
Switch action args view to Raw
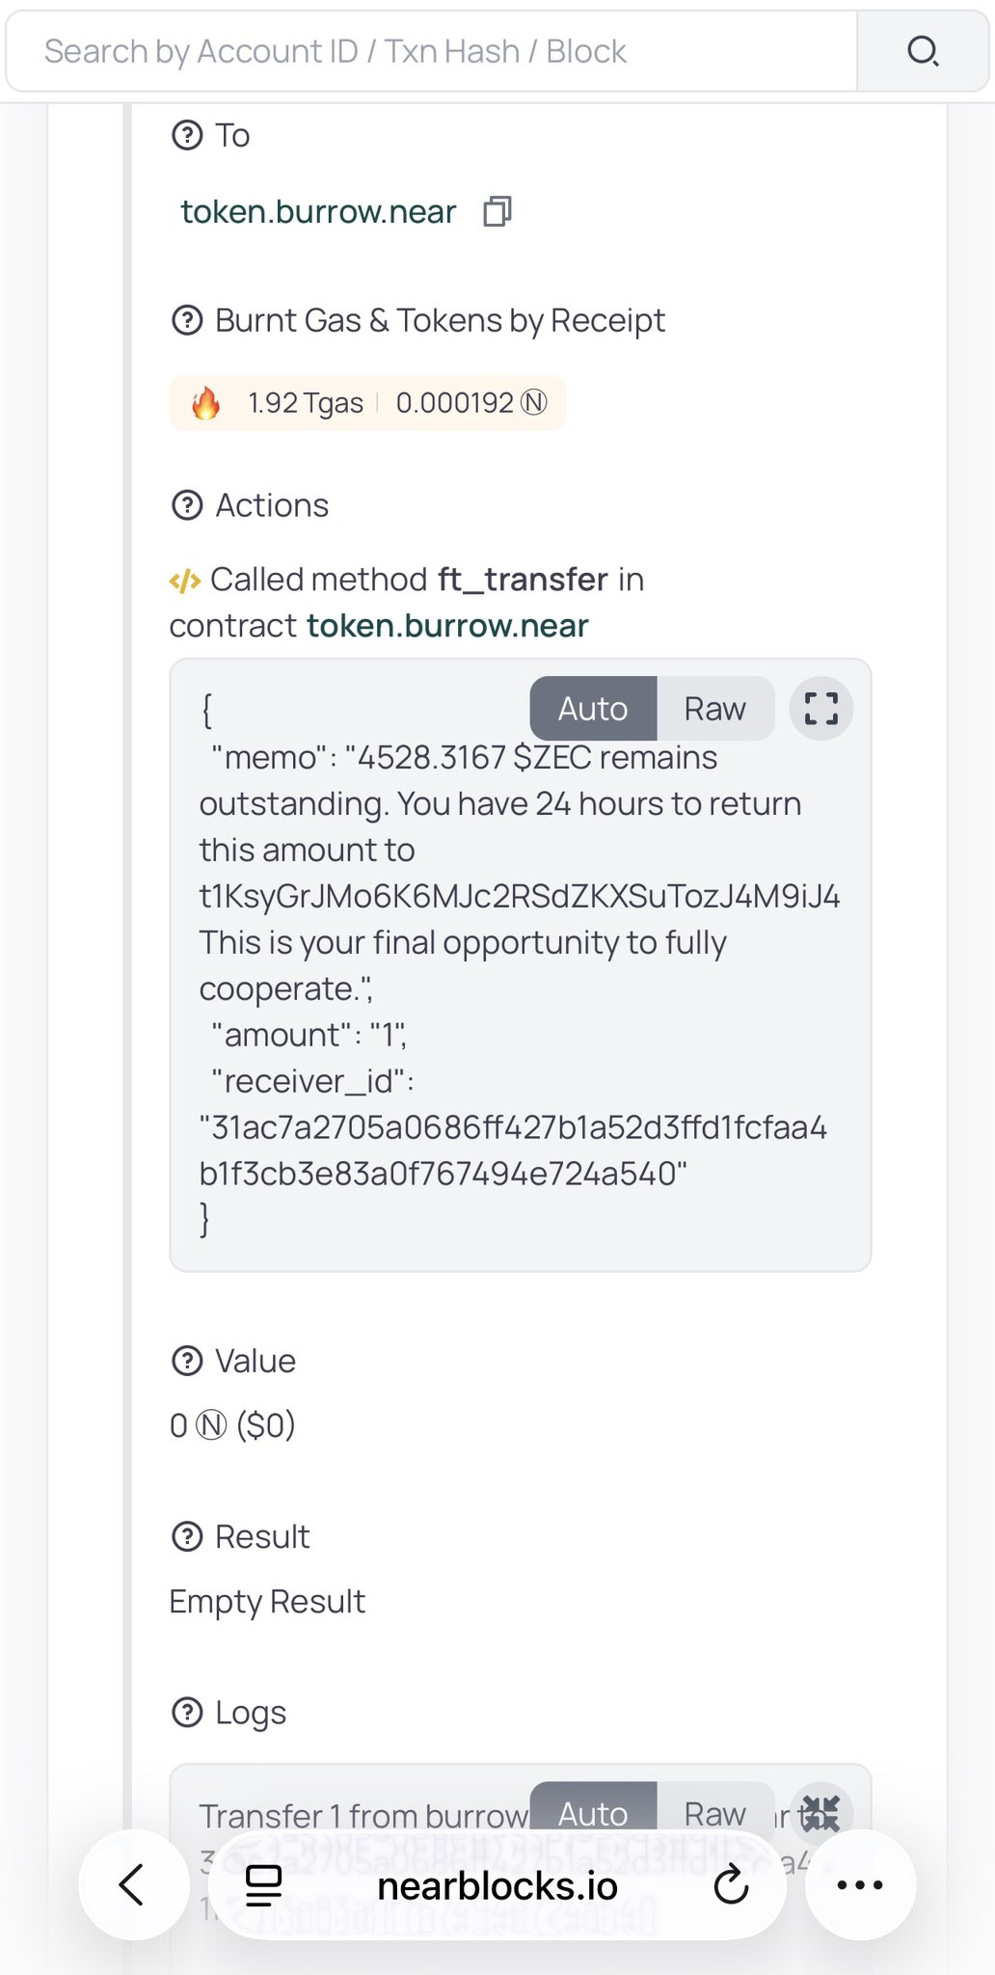click(714, 709)
